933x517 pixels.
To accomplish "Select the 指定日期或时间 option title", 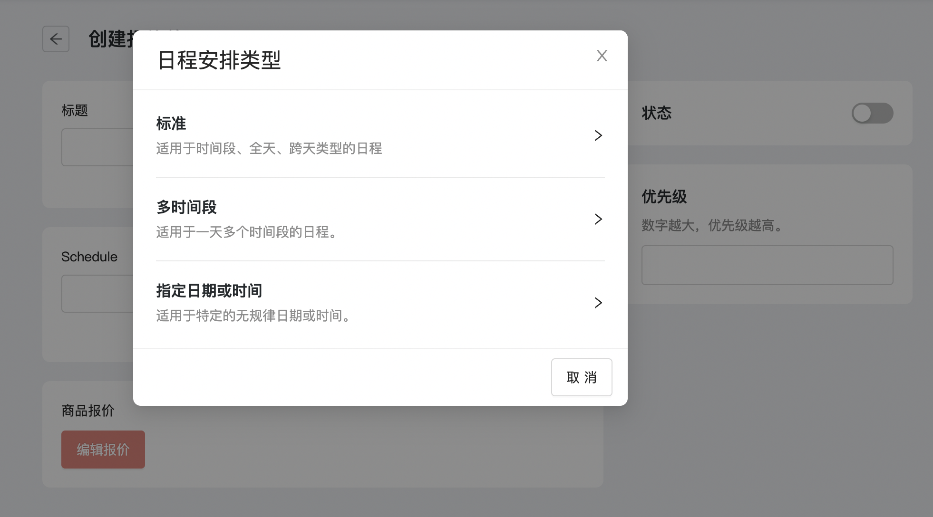I will (x=209, y=291).
